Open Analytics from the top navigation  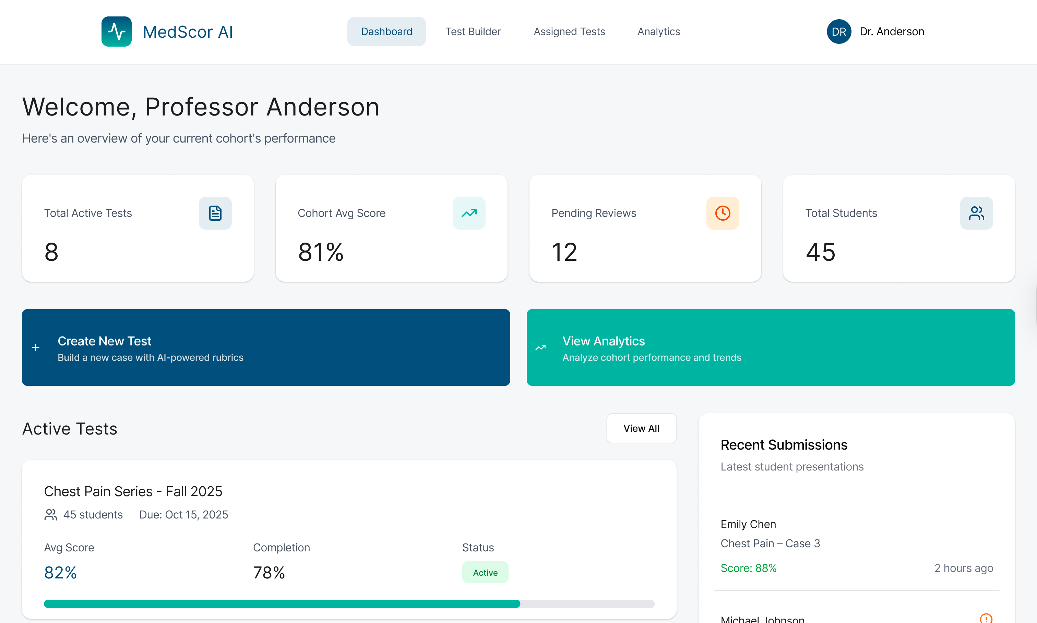point(658,31)
